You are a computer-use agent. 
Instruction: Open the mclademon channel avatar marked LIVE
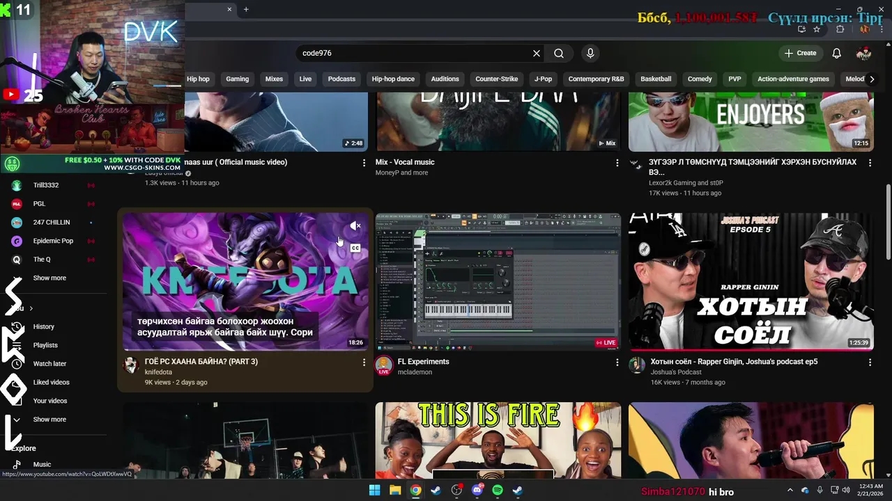384,365
